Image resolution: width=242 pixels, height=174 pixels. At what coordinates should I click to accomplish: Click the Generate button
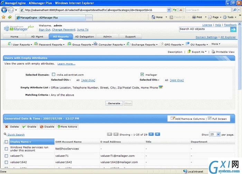114,103
